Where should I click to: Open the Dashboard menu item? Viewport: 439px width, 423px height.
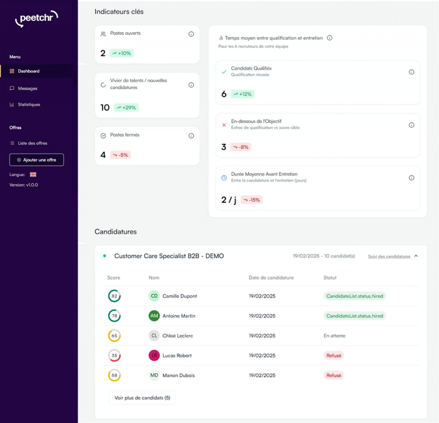pos(28,71)
